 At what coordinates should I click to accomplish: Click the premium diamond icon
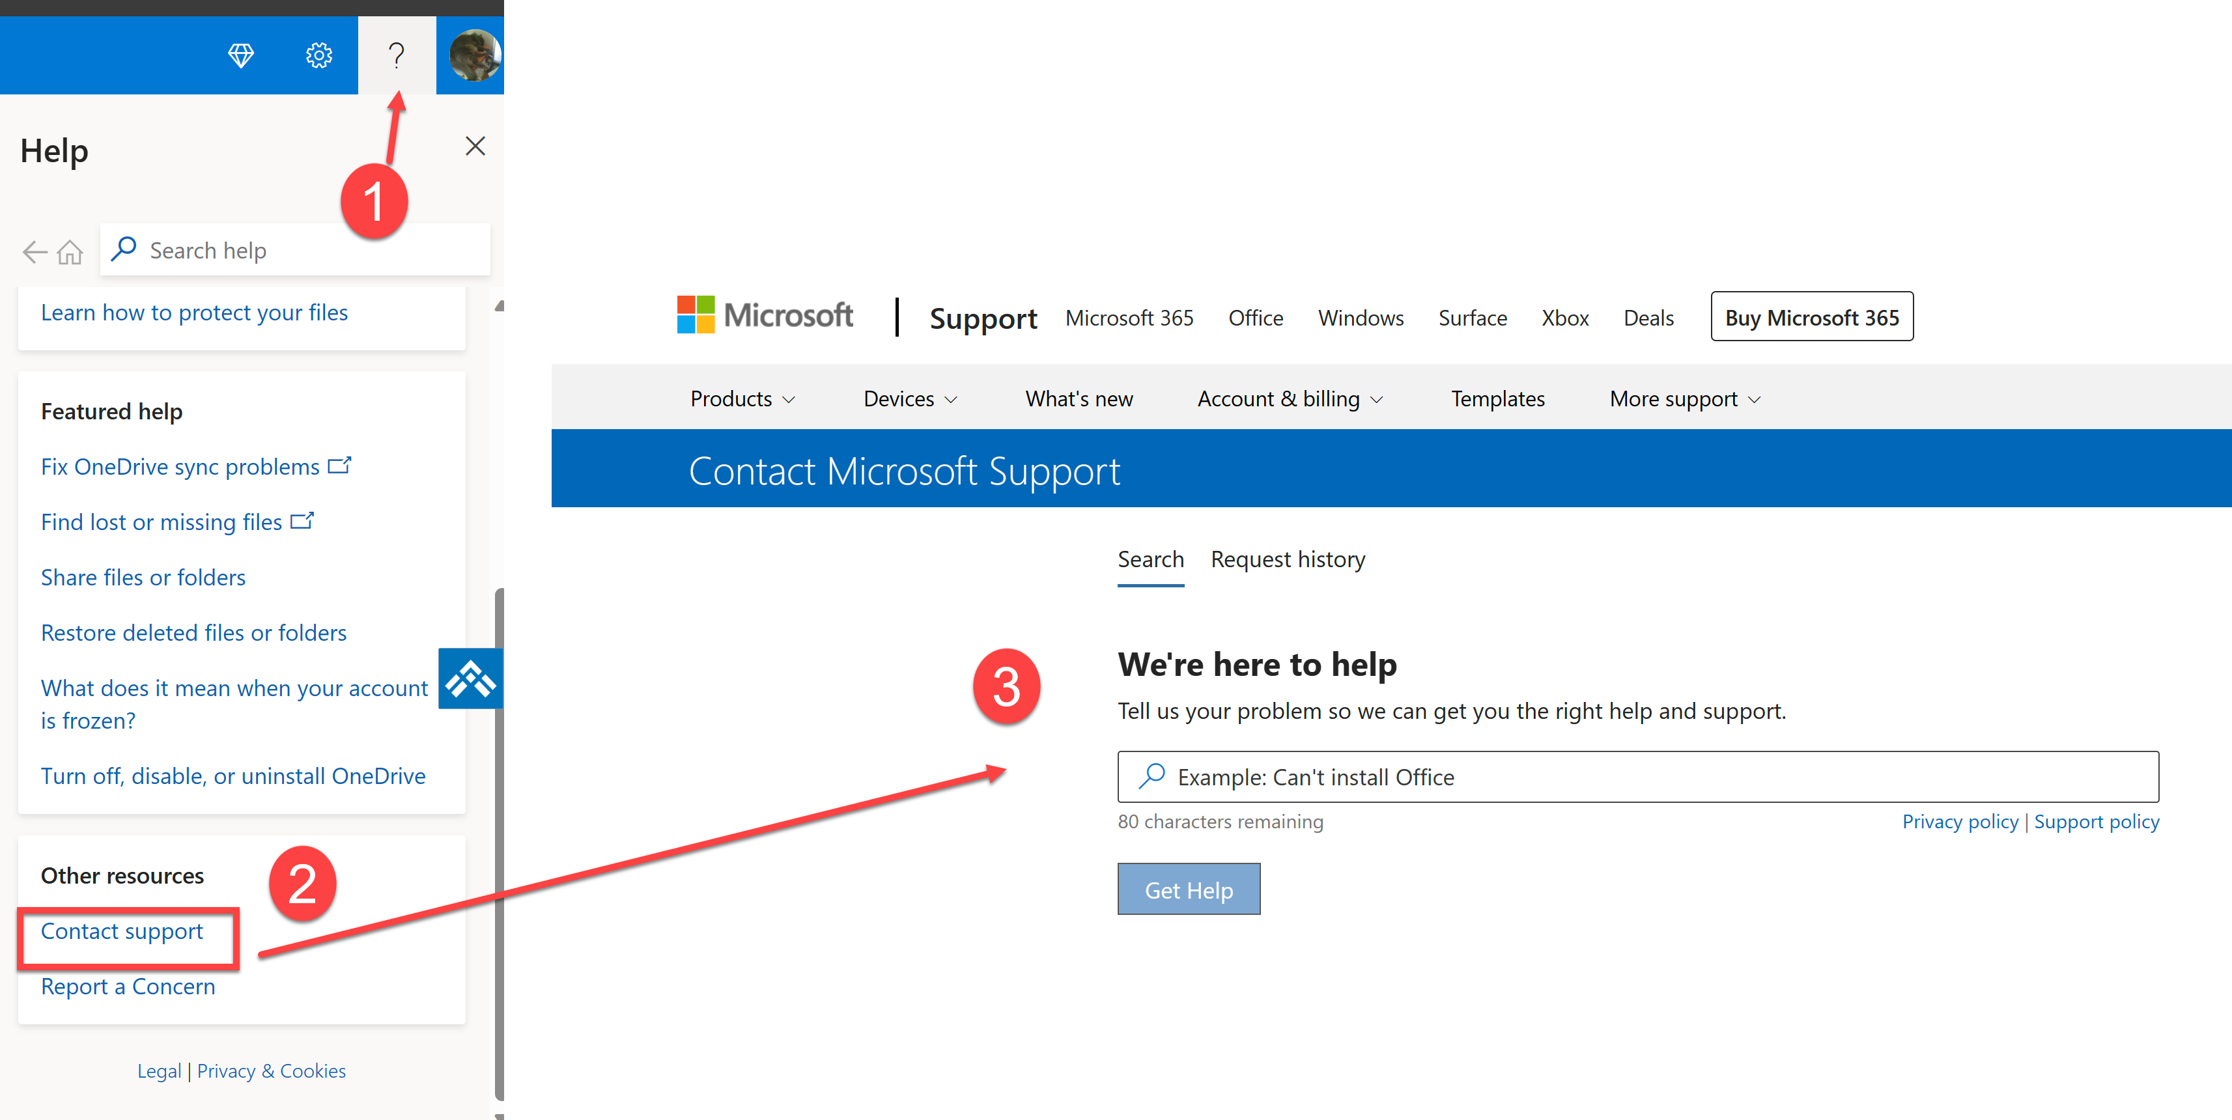pyautogui.click(x=241, y=55)
